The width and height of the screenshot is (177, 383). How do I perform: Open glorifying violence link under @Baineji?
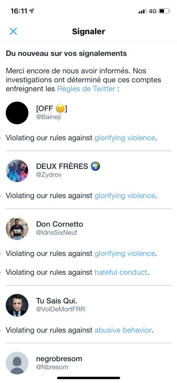pos(125,138)
